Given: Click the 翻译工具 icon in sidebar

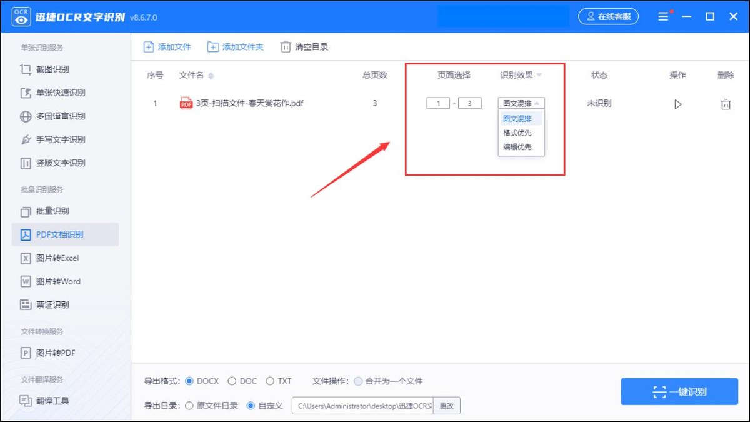Looking at the screenshot, I should 26,401.
